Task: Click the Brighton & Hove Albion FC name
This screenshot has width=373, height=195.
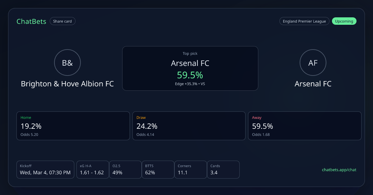Action: coord(67,84)
